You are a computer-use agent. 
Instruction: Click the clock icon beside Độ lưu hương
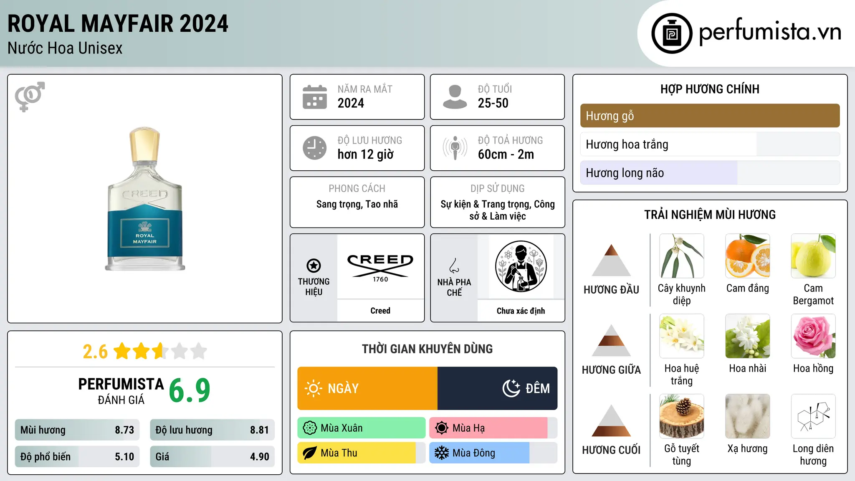tap(315, 148)
